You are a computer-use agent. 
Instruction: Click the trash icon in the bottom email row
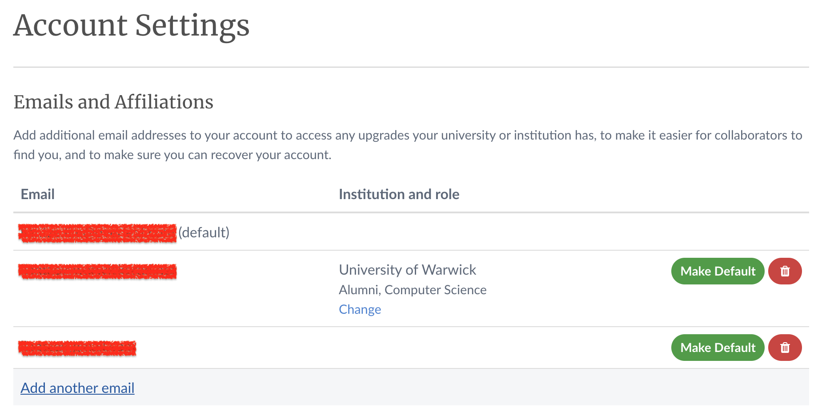point(785,348)
